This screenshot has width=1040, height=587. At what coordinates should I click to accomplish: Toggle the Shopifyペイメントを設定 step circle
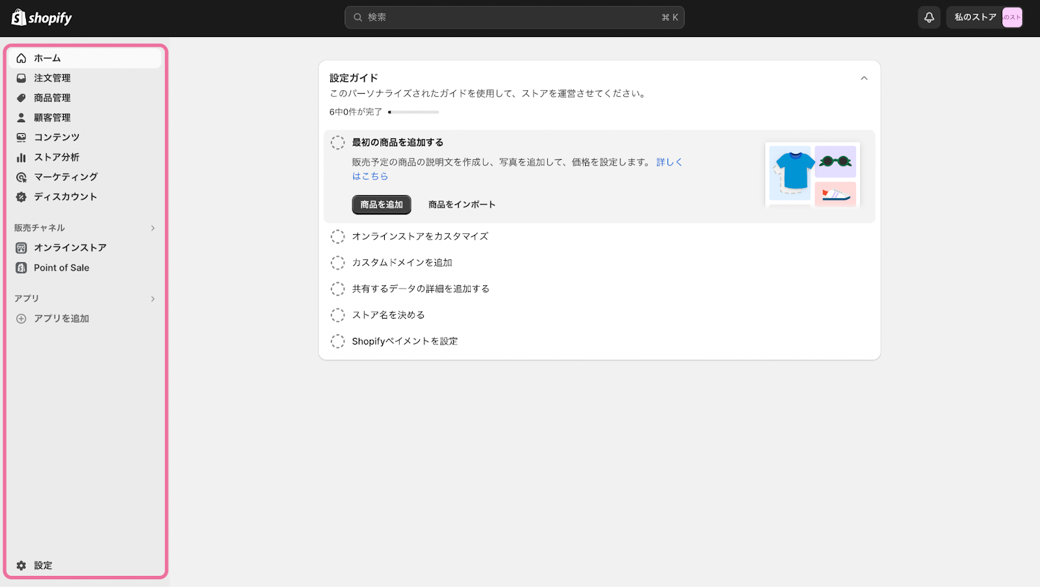tap(337, 341)
